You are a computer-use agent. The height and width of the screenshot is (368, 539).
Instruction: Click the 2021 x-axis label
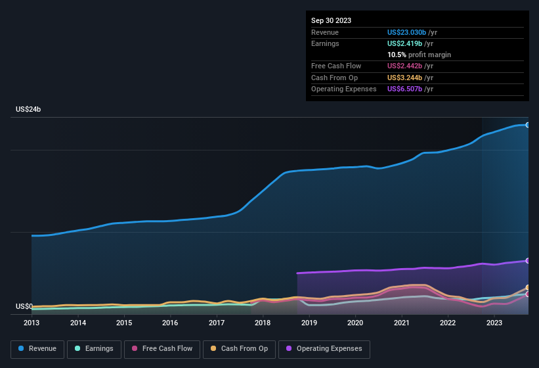402,323
